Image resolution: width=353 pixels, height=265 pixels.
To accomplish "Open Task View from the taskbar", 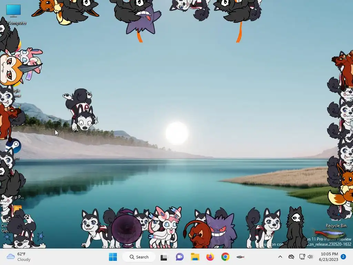I will [x=164, y=257].
